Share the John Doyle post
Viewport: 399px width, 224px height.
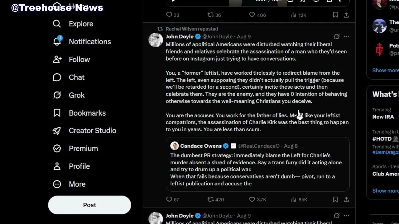pyautogui.click(x=346, y=199)
